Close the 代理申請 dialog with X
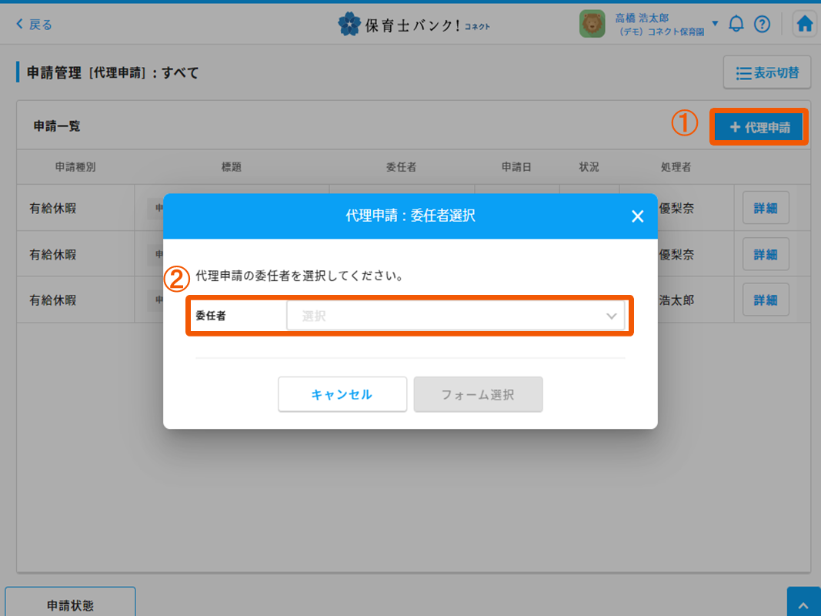The image size is (821, 616). pos(637,216)
